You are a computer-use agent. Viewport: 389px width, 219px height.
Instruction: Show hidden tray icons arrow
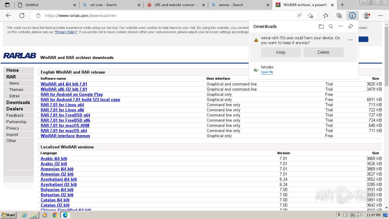pos(339,215)
